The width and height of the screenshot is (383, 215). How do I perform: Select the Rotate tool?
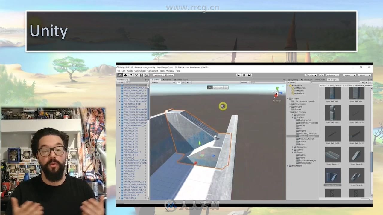click(131, 75)
